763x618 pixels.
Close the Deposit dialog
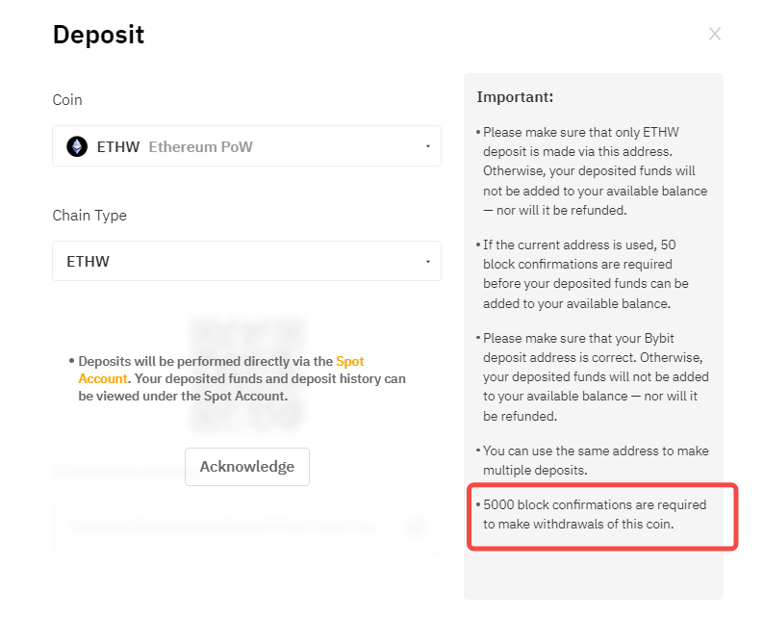(715, 35)
